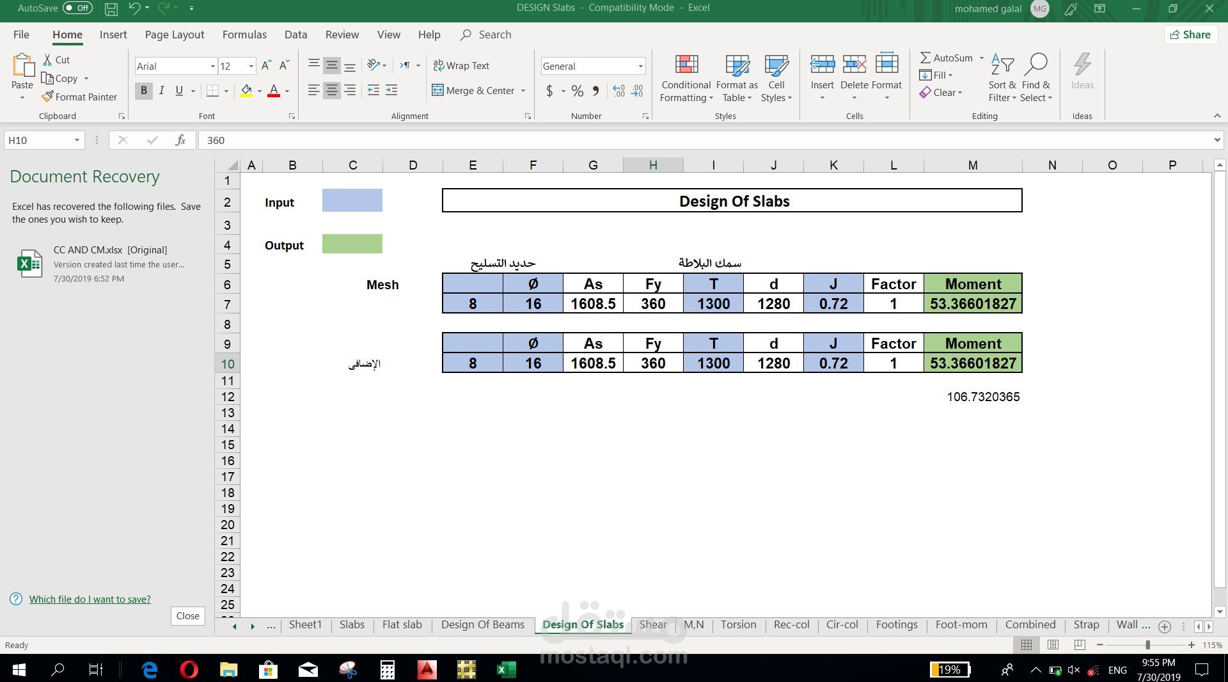Click the Insert Function fx icon
The height and width of the screenshot is (682, 1228).
[x=180, y=140]
